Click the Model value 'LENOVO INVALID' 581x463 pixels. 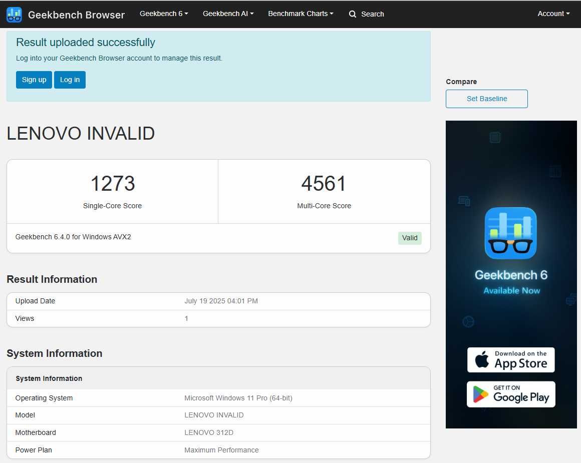[x=214, y=415]
